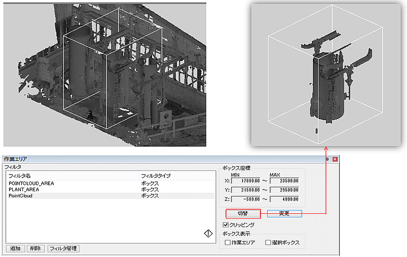
Task: Click the ボックス type cell of POINTCLOUD_AREA
Action: click(x=150, y=184)
